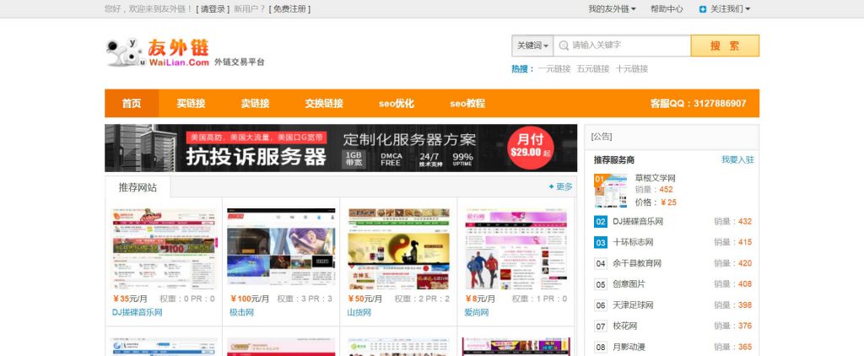Click the 免费注册 link

(289, 9)
